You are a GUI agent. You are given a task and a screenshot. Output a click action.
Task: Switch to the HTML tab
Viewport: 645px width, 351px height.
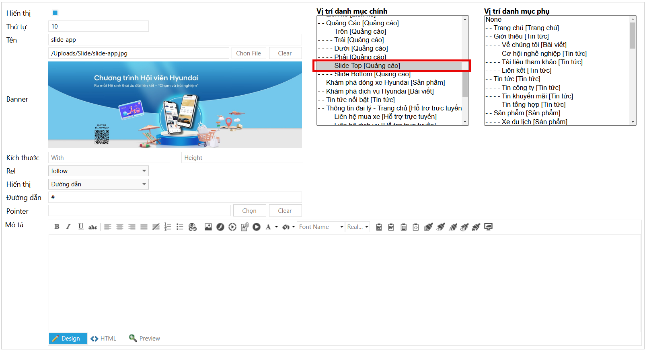[x=104, y=339]
